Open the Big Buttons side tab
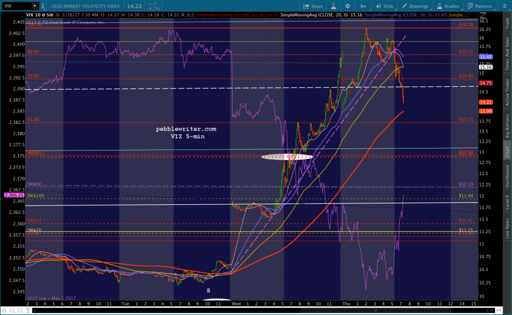The image size is (512, 315). 507,126
